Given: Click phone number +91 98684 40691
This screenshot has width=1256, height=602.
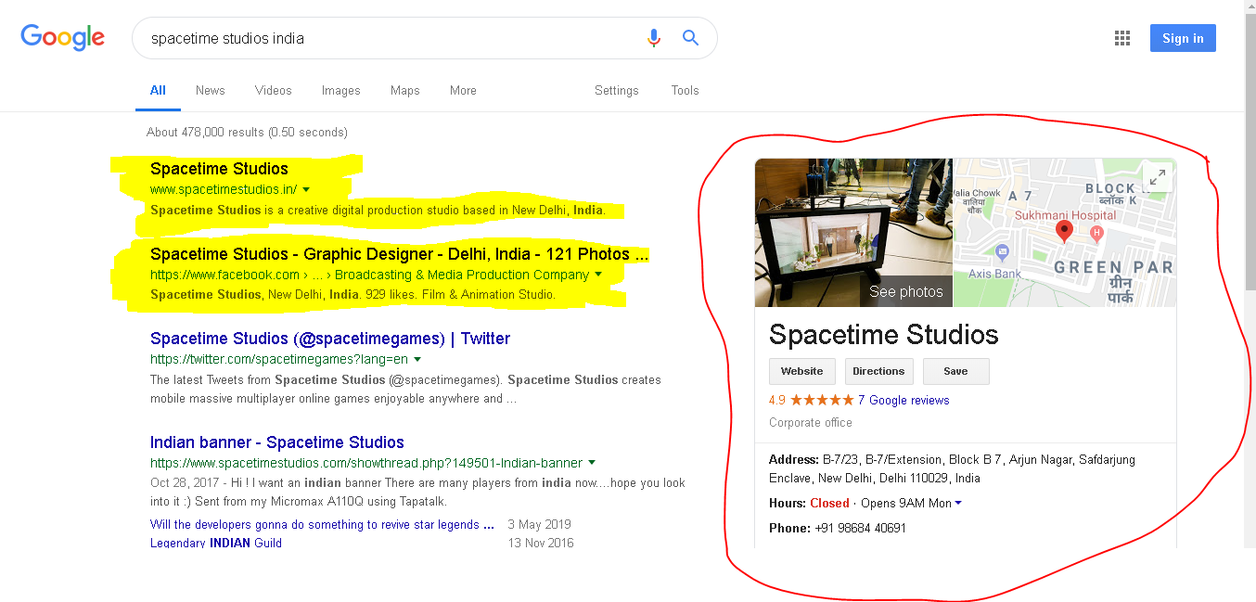Looking at the screenshot, I should 860,528.
